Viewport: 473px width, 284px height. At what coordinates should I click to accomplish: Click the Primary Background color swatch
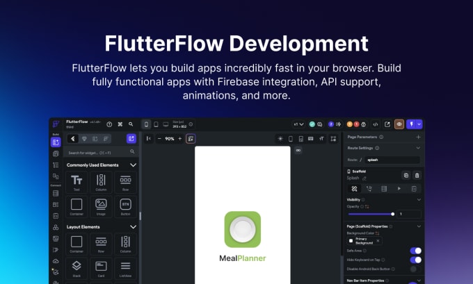351,241
